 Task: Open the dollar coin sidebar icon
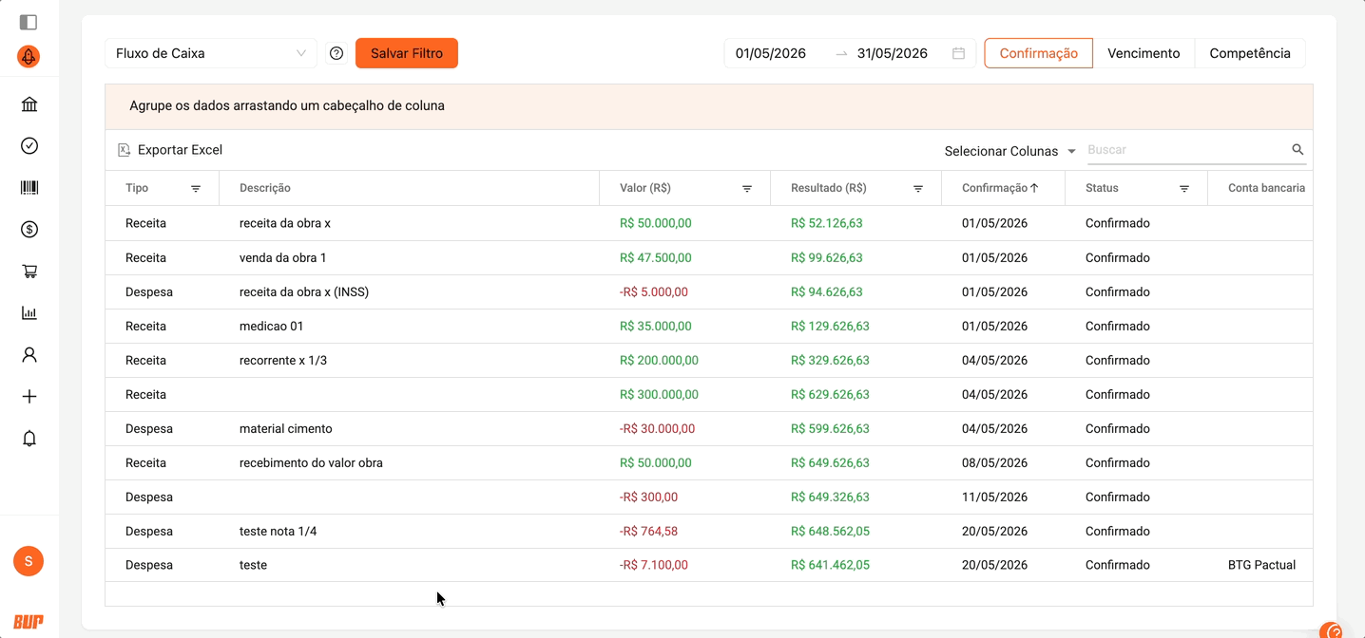[29, 230]
